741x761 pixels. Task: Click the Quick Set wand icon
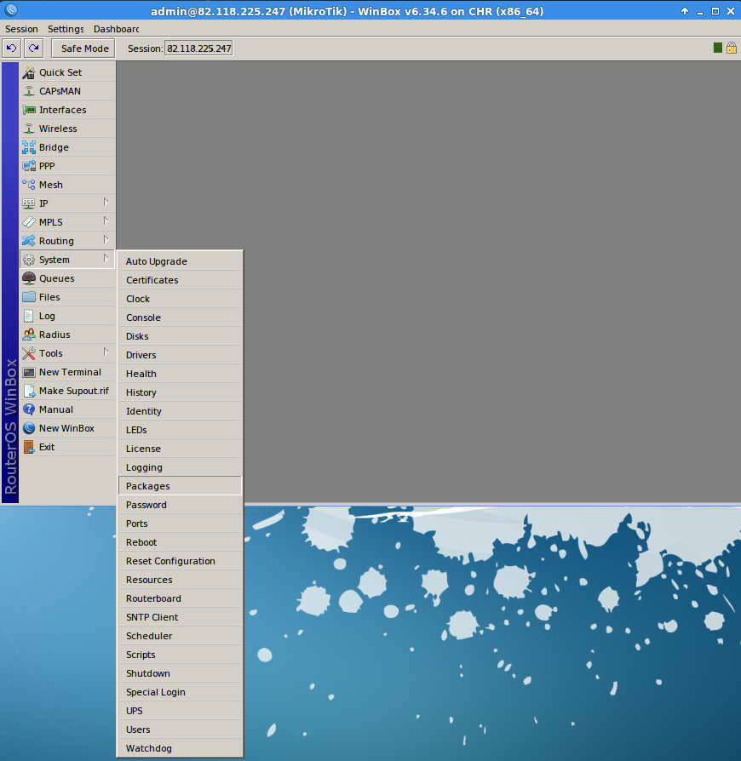point(29,72)
